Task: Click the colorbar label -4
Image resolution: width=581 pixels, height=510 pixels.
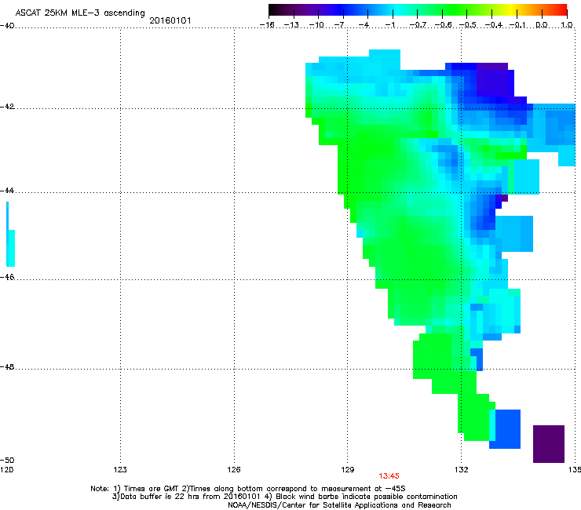Action: pyautogui.click(x=364, y=25)
